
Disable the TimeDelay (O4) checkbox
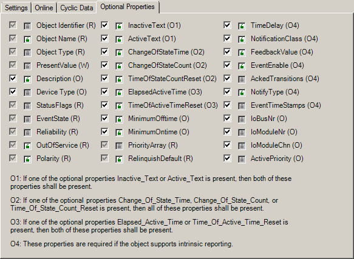[x=227, y=25]
